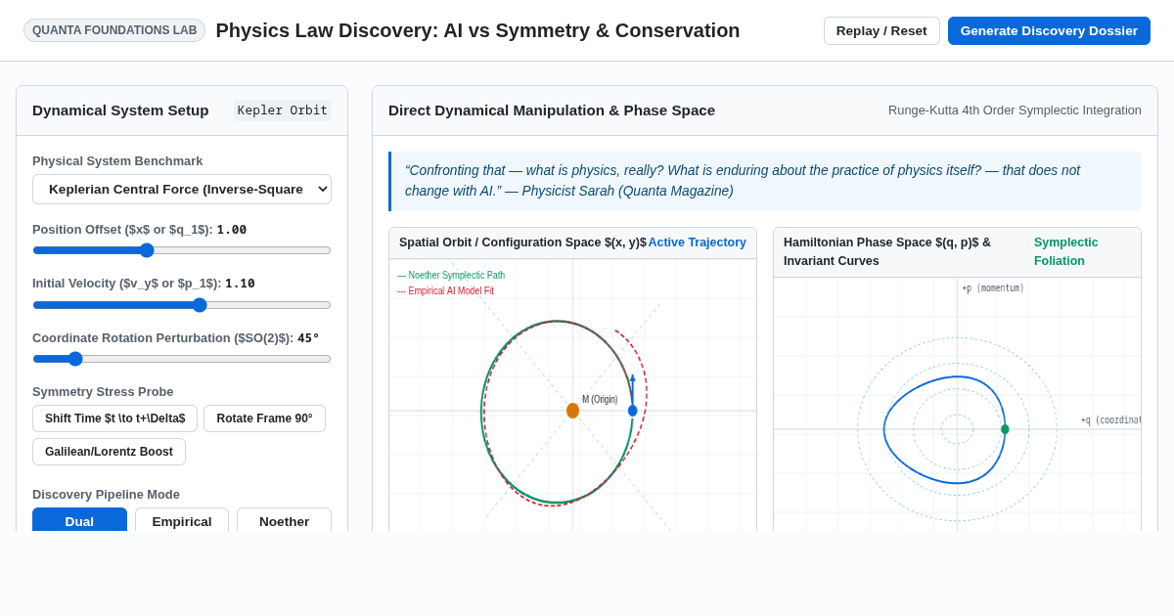Click the Initial Velocity value 1.10
The image size is (1174, 616).
pyautogui.click(x=240, y=284)
